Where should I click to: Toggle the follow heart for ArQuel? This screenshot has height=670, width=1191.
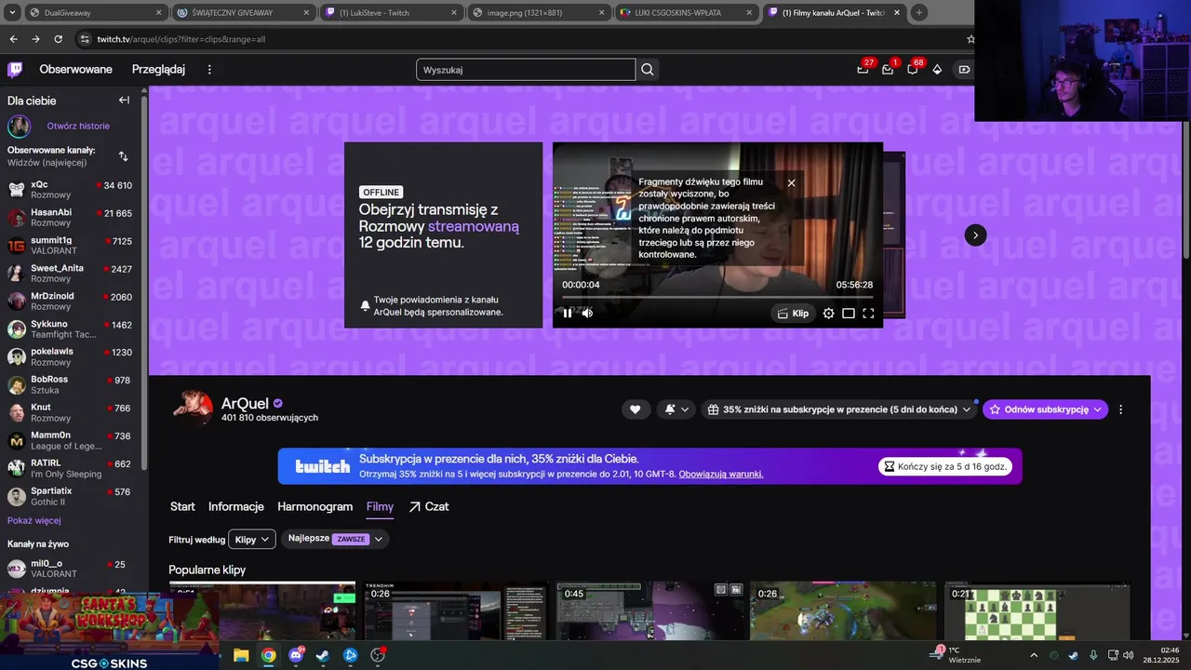coord(636,409)
